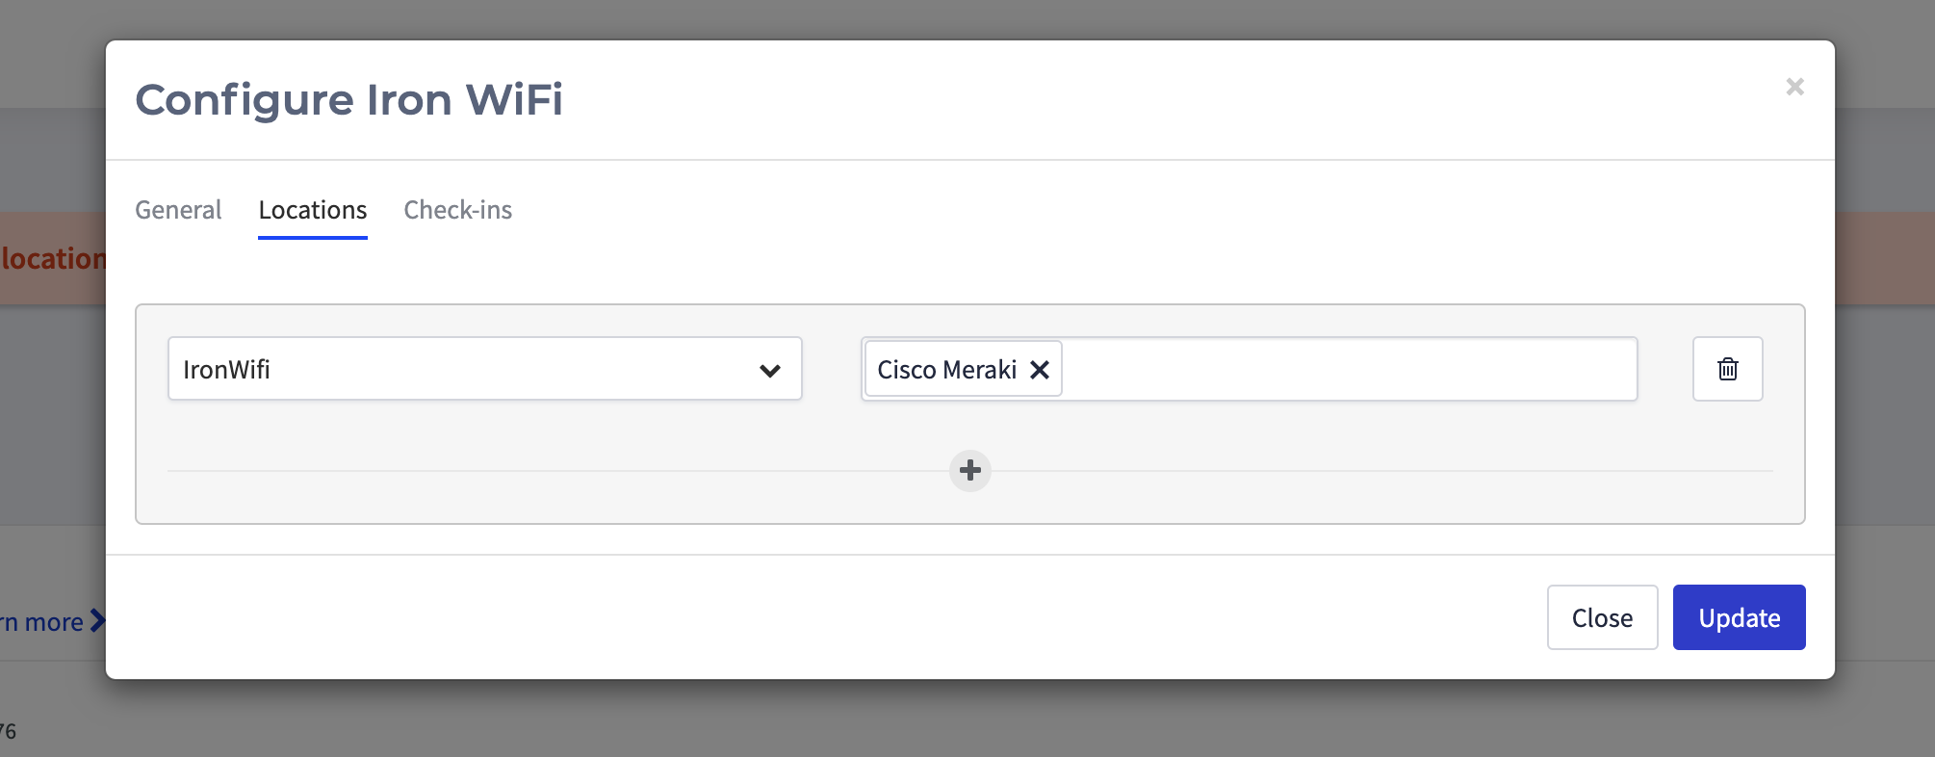1935x757 pixels.
Task: Click the Close button
Action: coord(1602,617)
